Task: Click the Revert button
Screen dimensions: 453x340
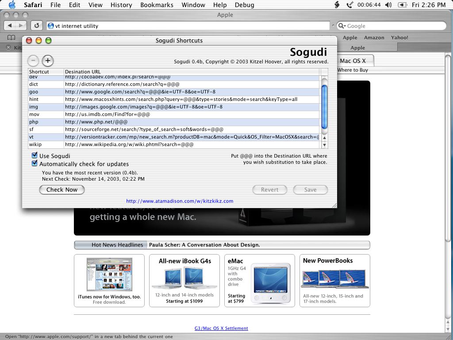Action: [269, 189]
